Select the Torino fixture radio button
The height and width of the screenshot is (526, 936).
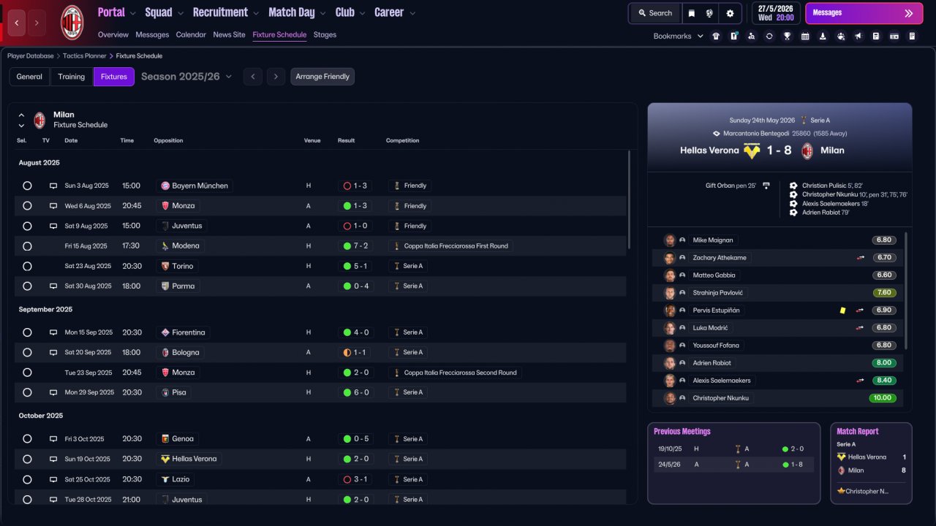(x=27, y=266)
